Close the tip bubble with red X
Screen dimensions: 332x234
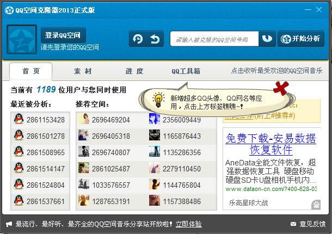point(281,87)
